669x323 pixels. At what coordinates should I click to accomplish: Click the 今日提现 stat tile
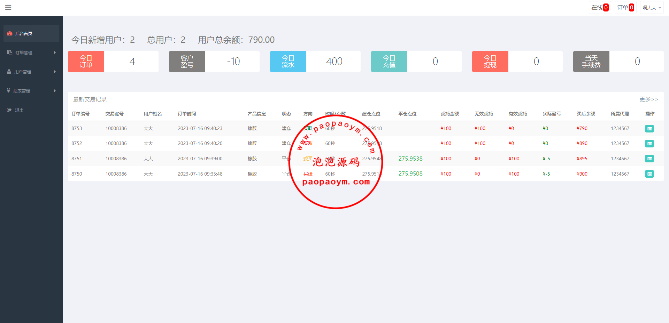pyautogui.click(x=490, y=62)
